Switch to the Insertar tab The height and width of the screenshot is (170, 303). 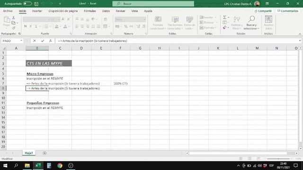pos(37,11)
